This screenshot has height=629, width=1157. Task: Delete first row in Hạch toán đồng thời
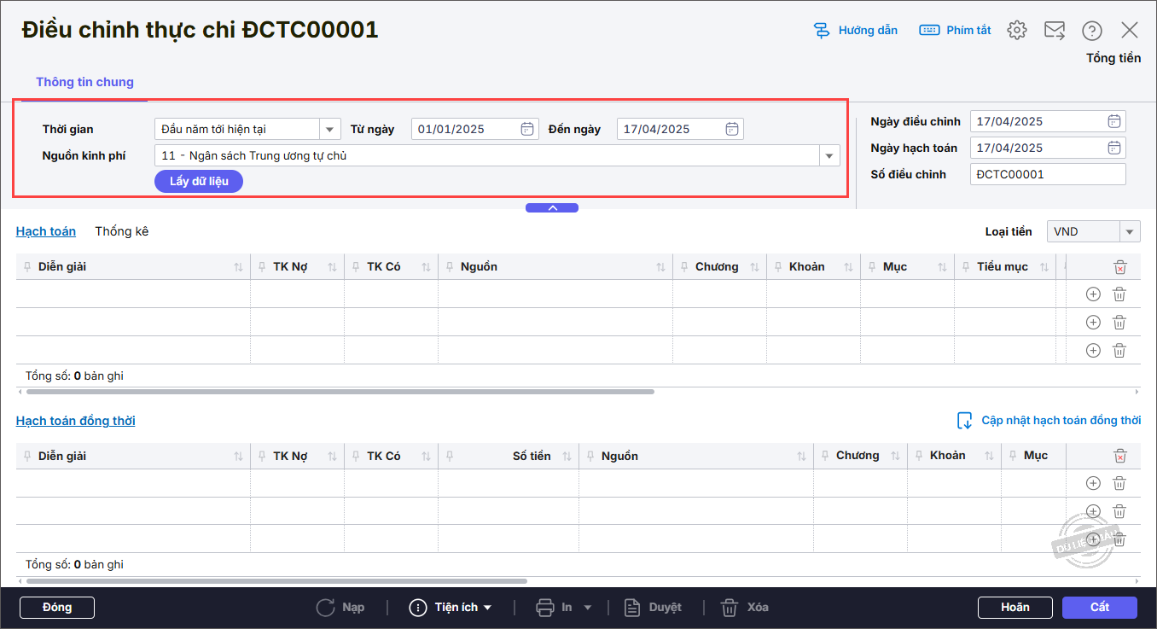1119,483
